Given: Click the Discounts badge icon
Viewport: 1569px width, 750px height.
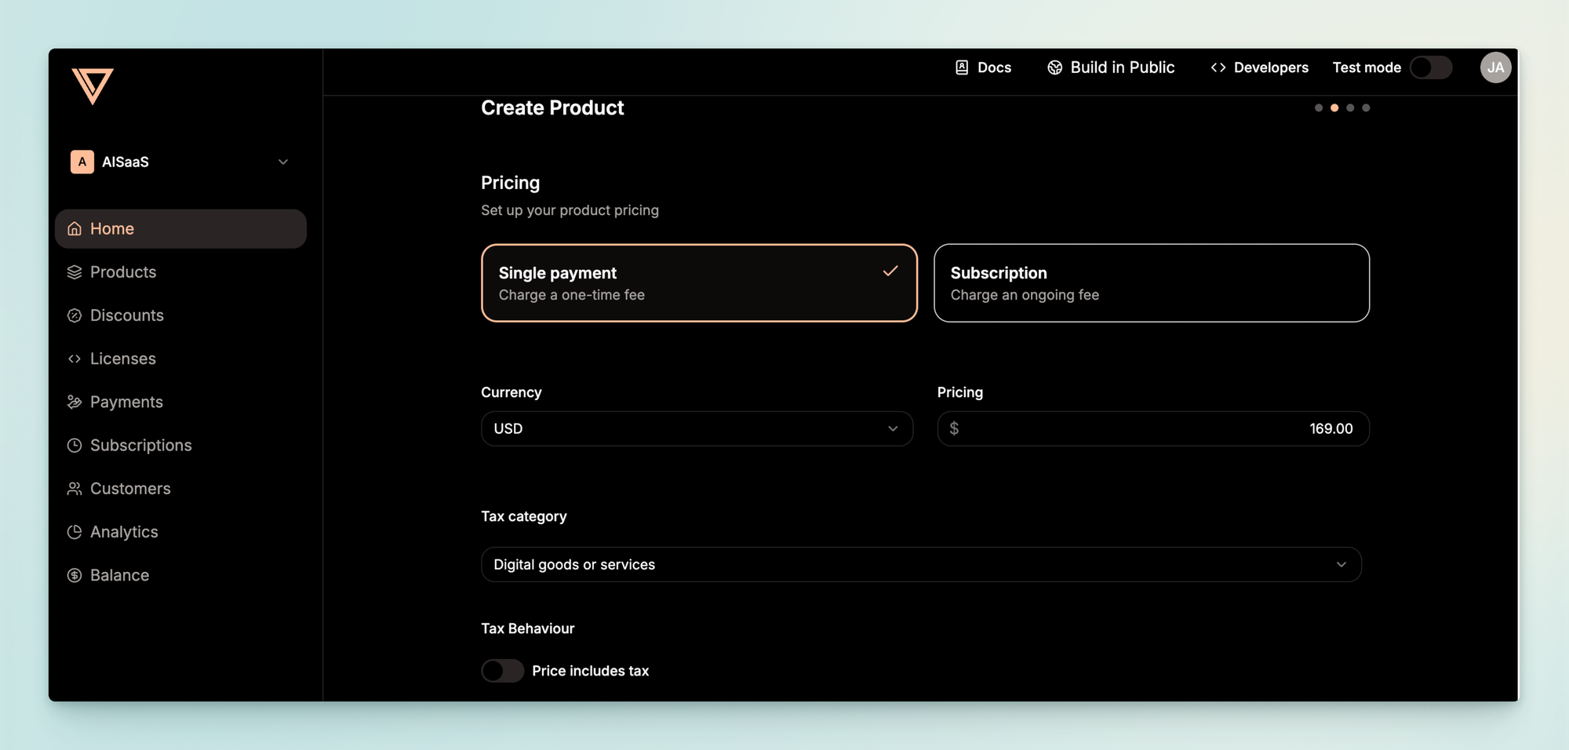Looking at the screenshot, I should (75, 315).
